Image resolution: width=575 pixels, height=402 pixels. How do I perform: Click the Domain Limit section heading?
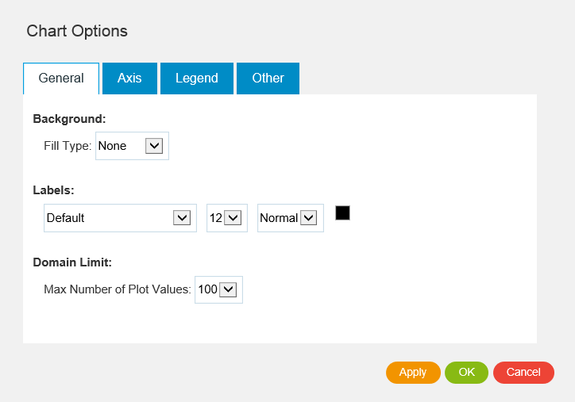(x=72, y=261)
